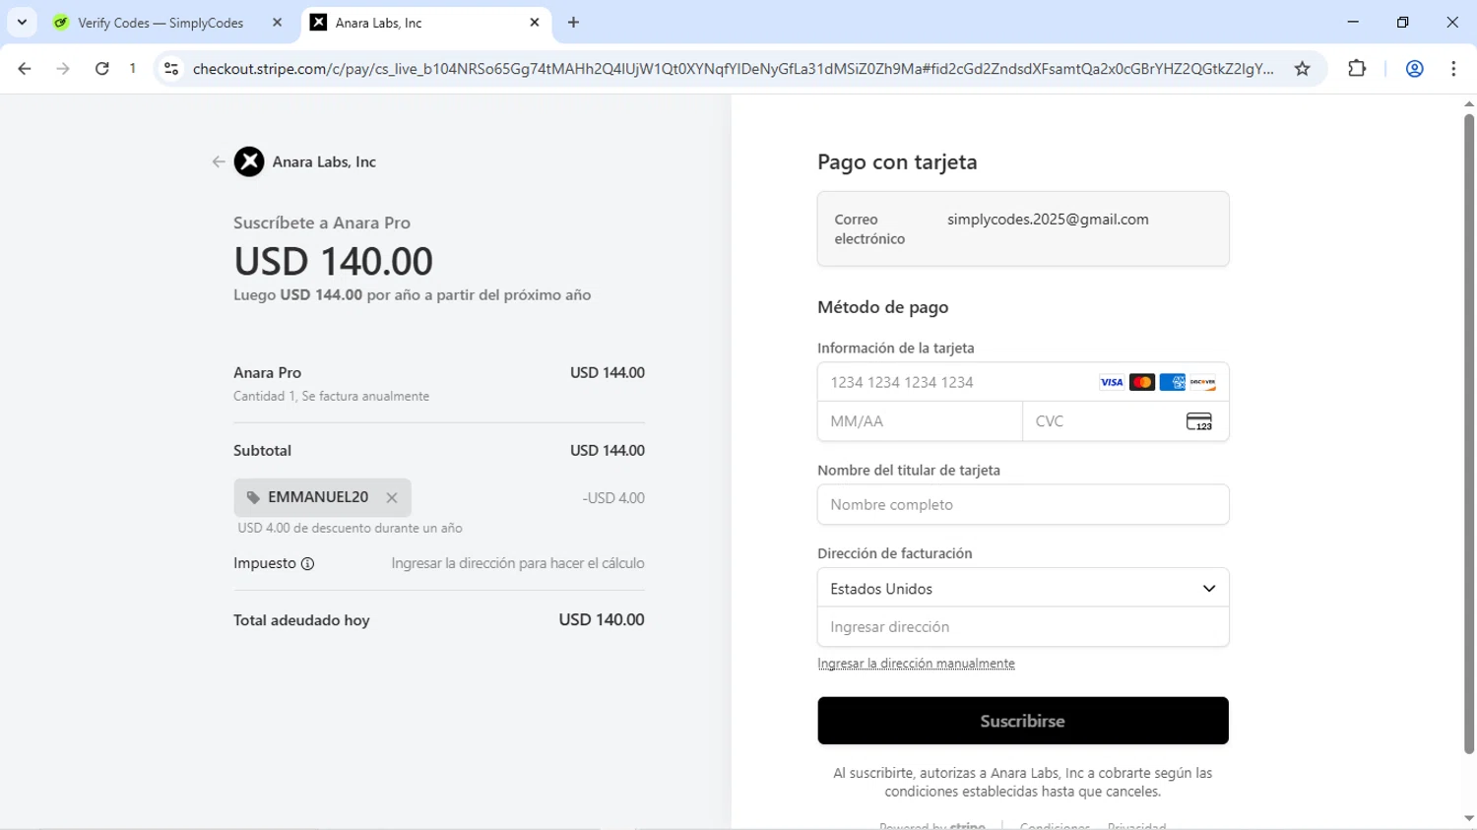Click the Suscribirse button

coord(1023,721)
